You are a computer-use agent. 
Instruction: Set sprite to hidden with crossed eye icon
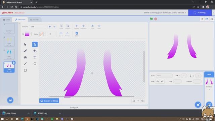(x=162, y=81)
